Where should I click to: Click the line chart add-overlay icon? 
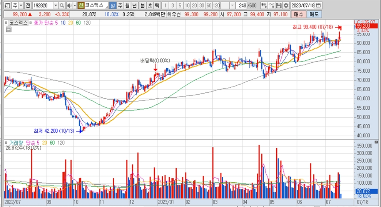(x=272, y=6)
